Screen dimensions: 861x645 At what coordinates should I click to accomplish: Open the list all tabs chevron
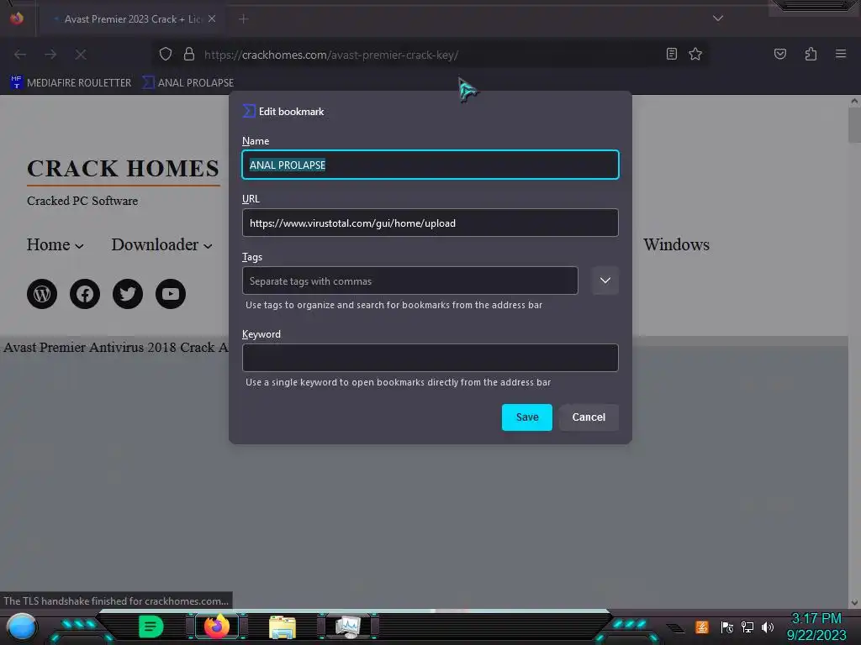click(718, 18)
